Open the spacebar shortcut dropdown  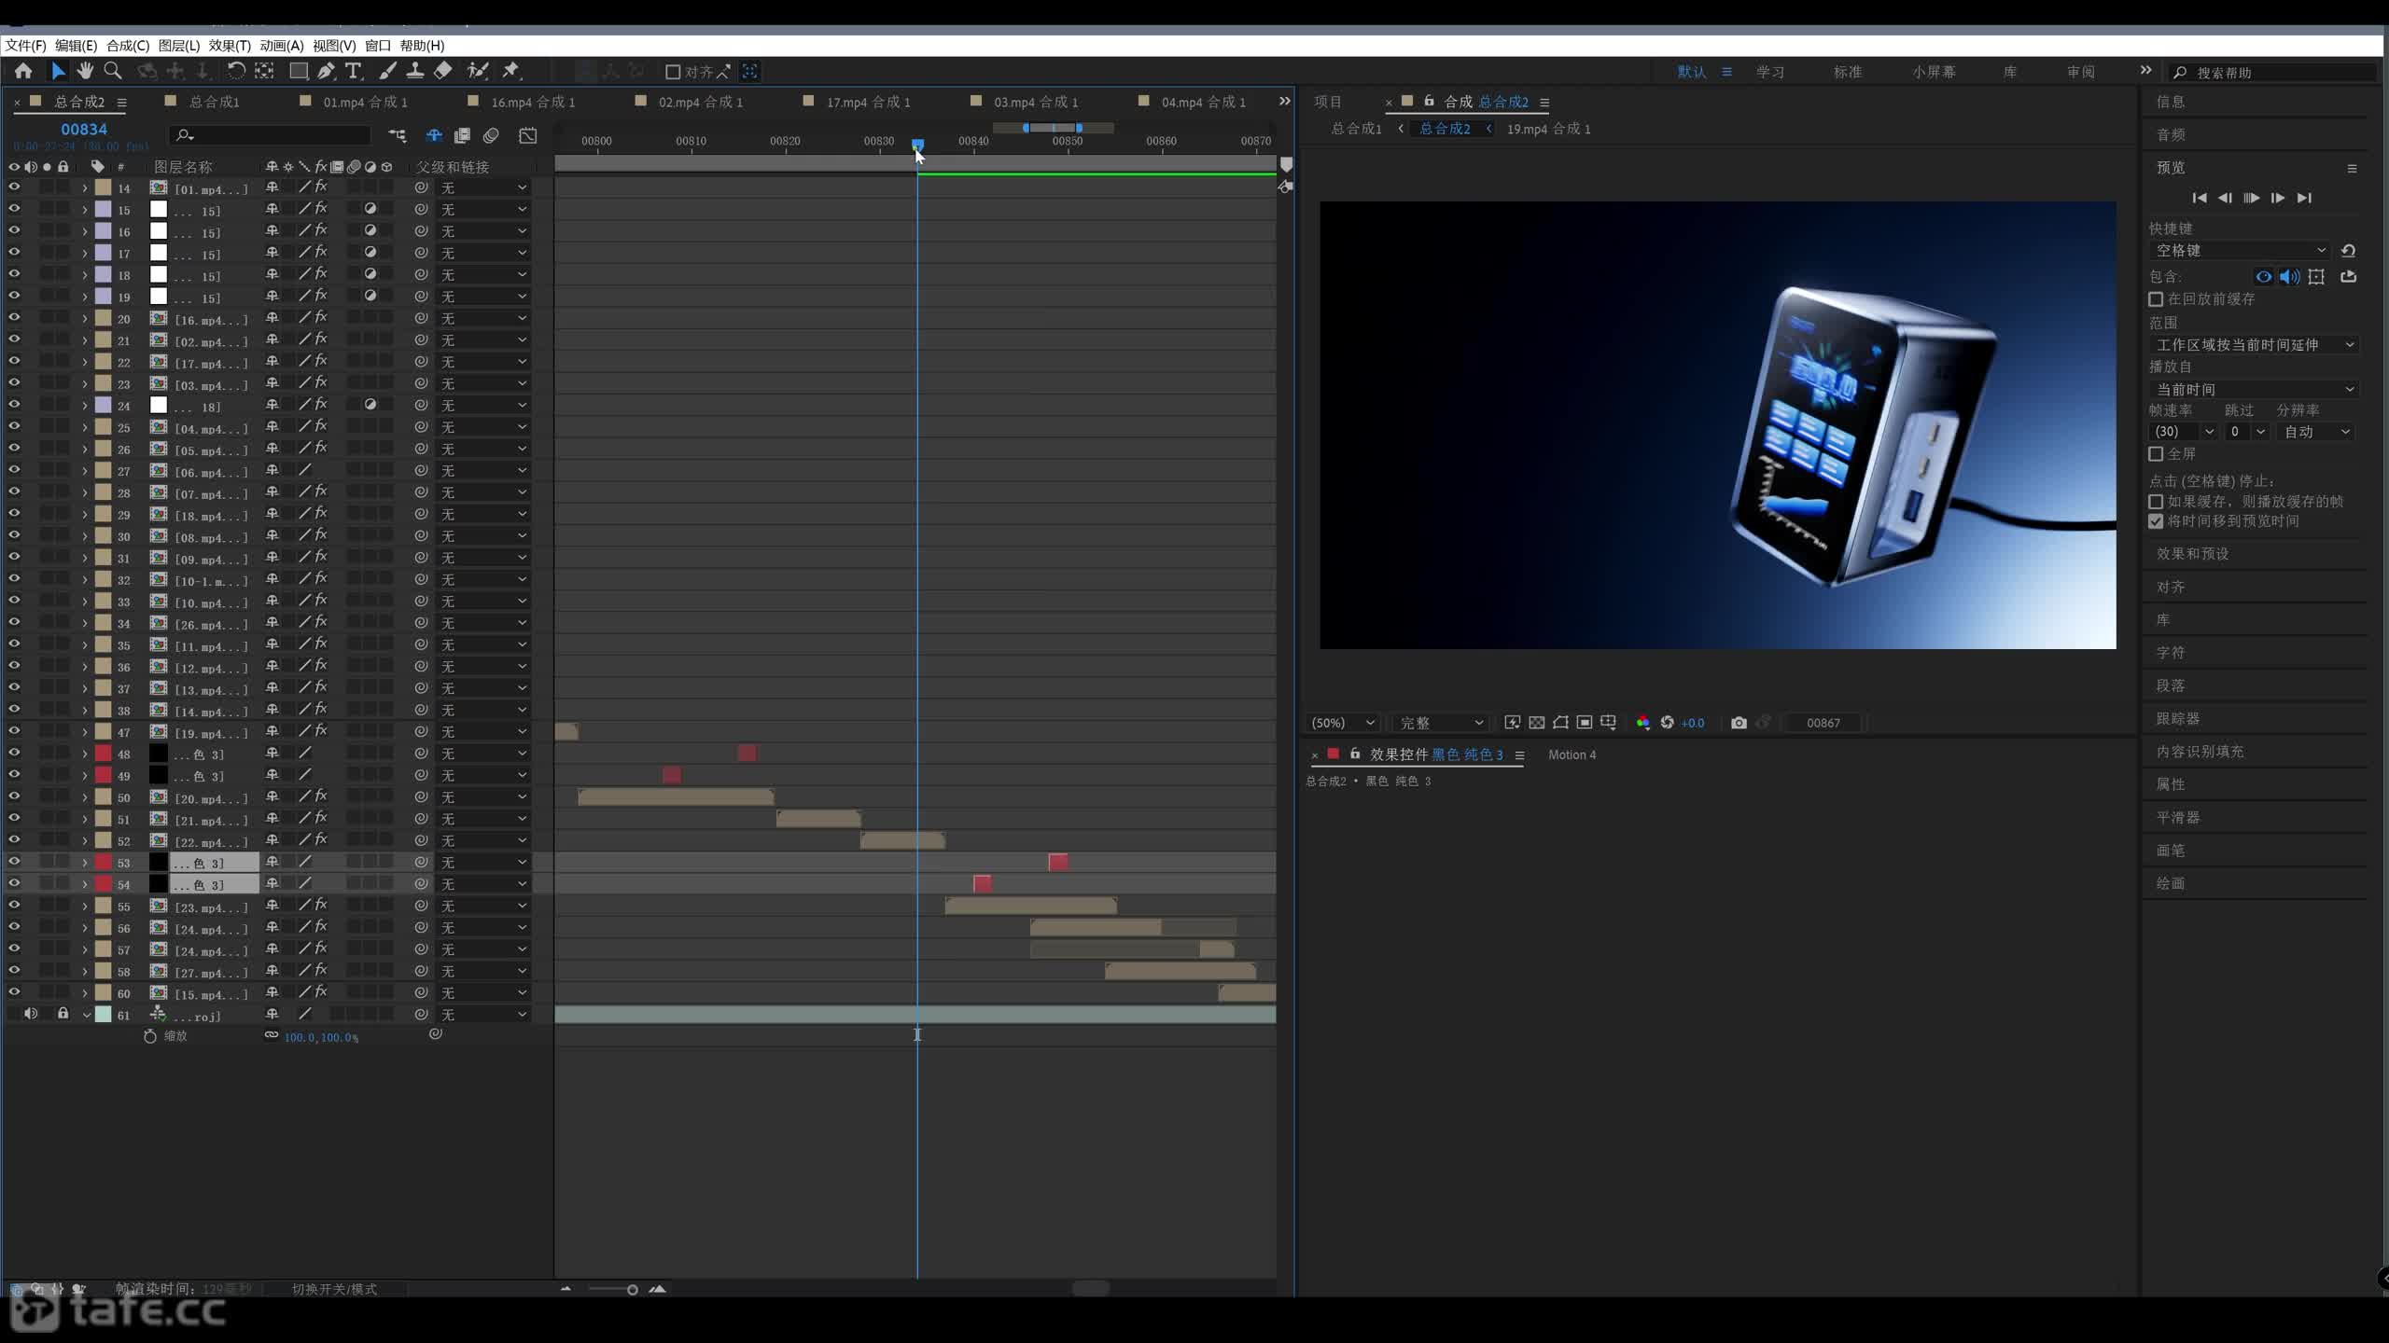[2240, 251]
